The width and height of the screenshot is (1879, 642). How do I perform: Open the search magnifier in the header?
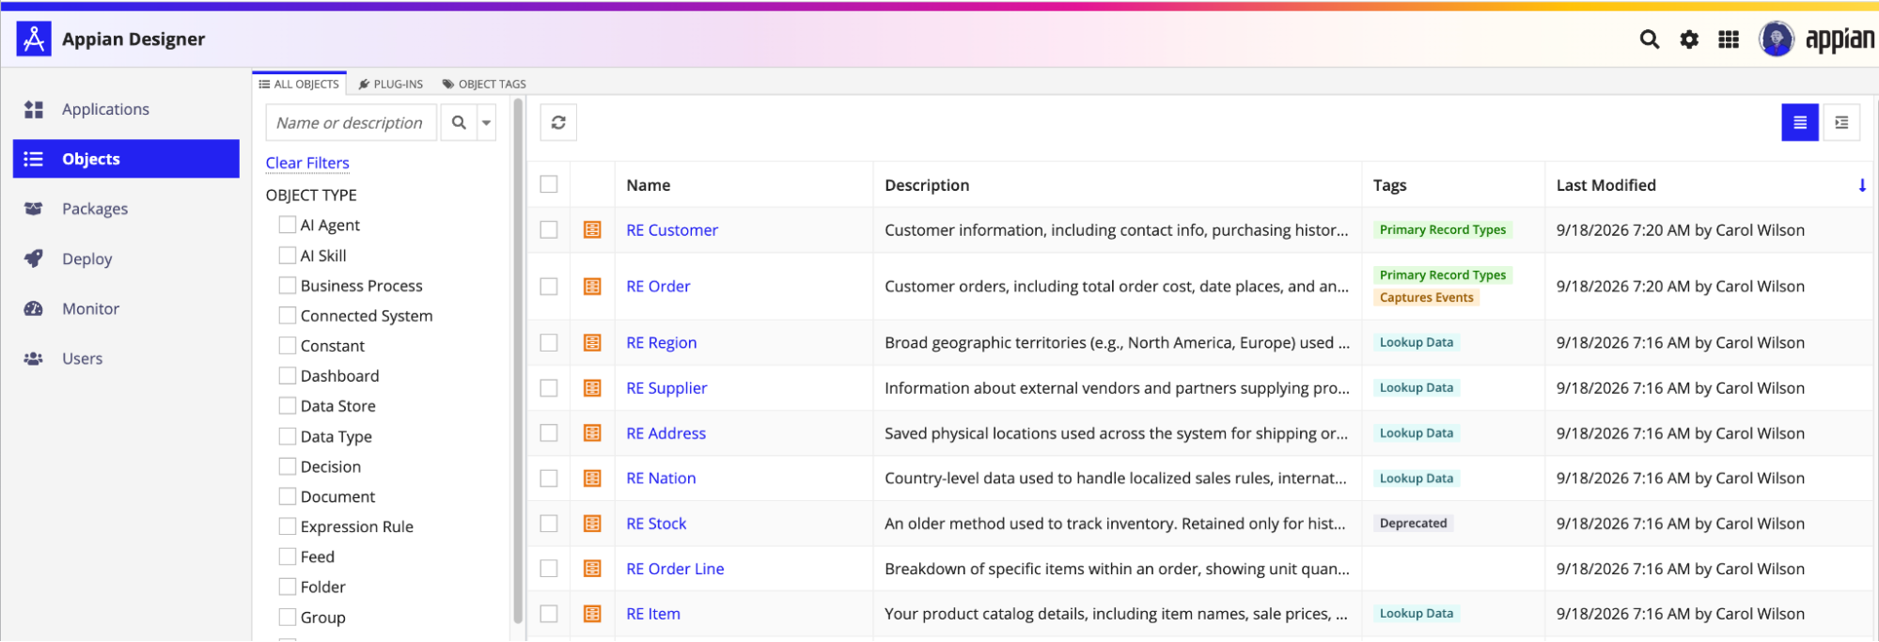click(x=1649, y=39)
